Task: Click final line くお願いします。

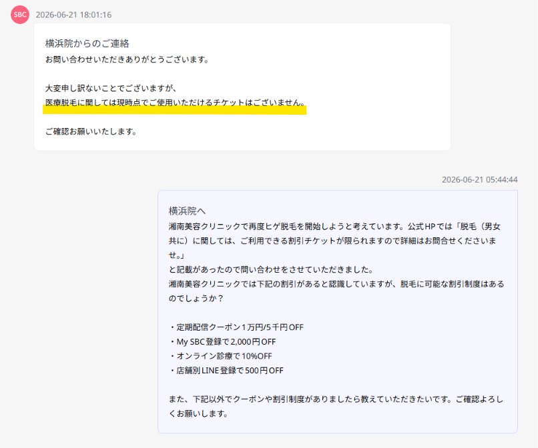Action: pos(198,414)
